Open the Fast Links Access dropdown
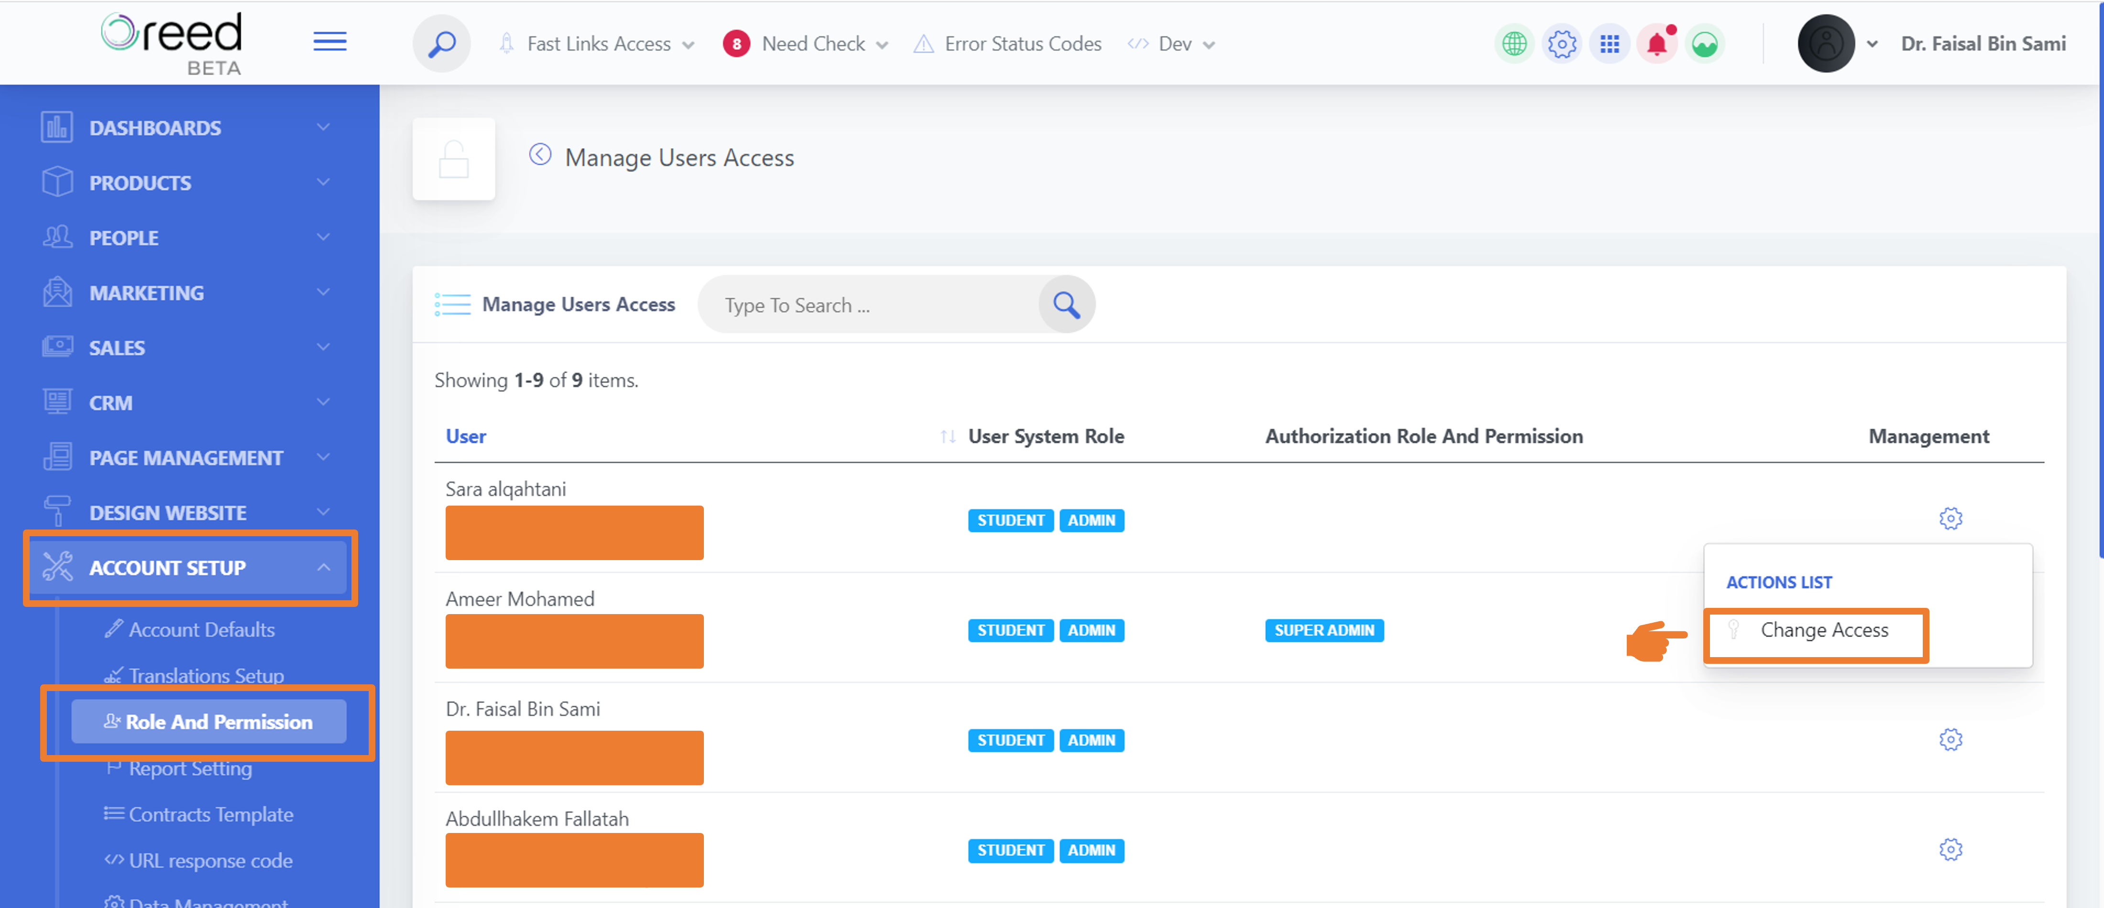This screenshot has height=908, width=2104. click(597, 44)
